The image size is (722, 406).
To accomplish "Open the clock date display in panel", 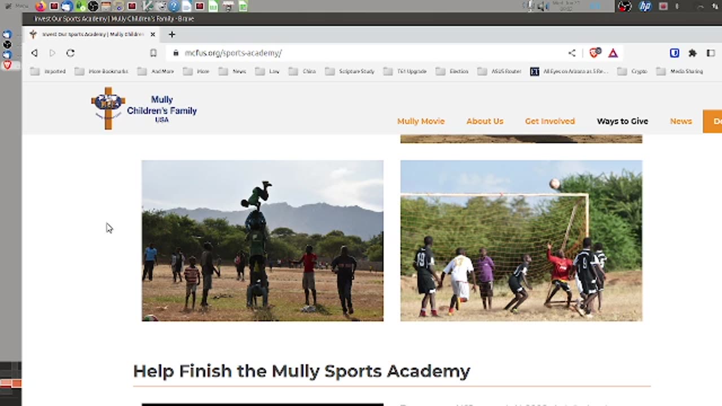I will (566, 6).
